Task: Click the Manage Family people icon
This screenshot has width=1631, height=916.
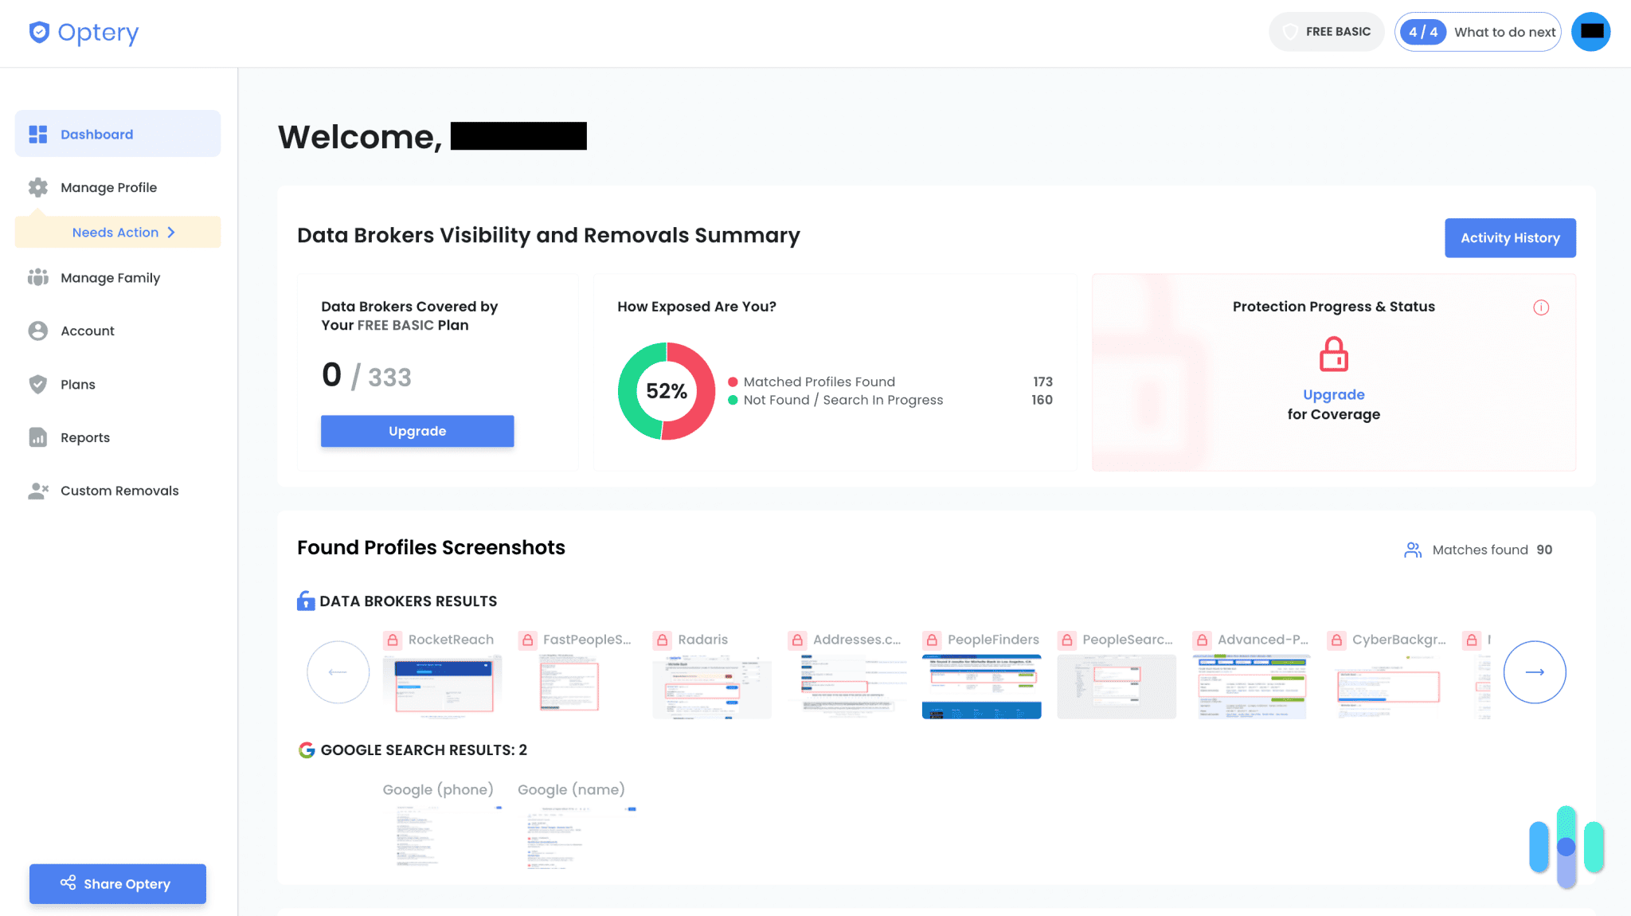Action: click(x=37, y=277)
